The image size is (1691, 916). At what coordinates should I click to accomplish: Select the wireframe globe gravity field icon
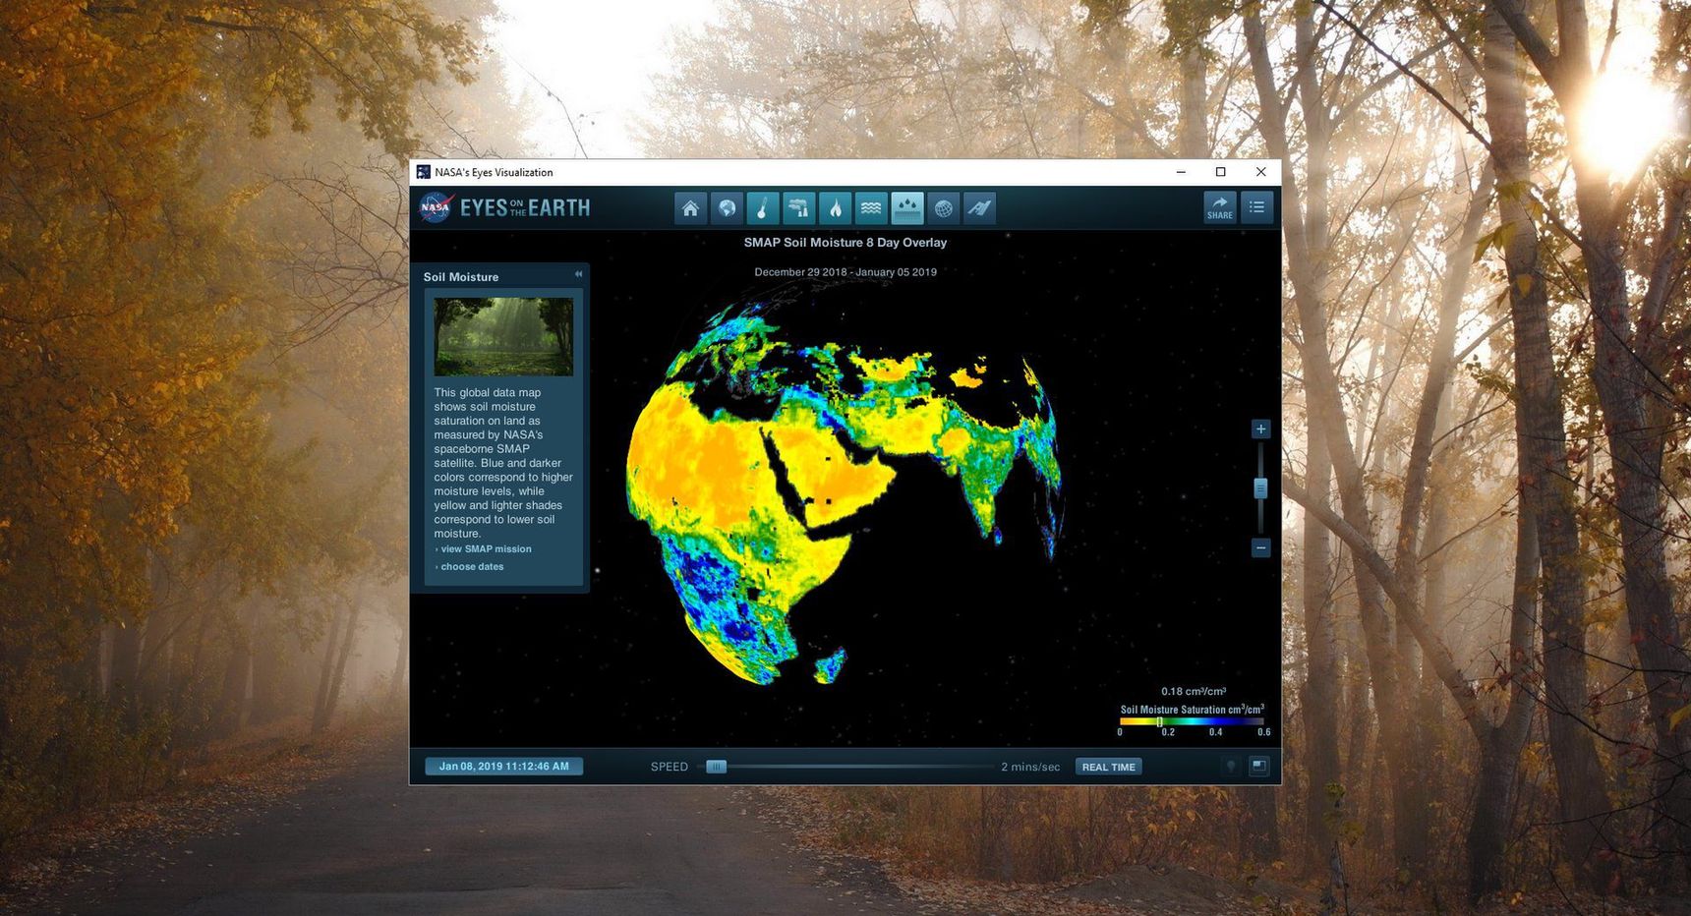(x=944, y=208)
